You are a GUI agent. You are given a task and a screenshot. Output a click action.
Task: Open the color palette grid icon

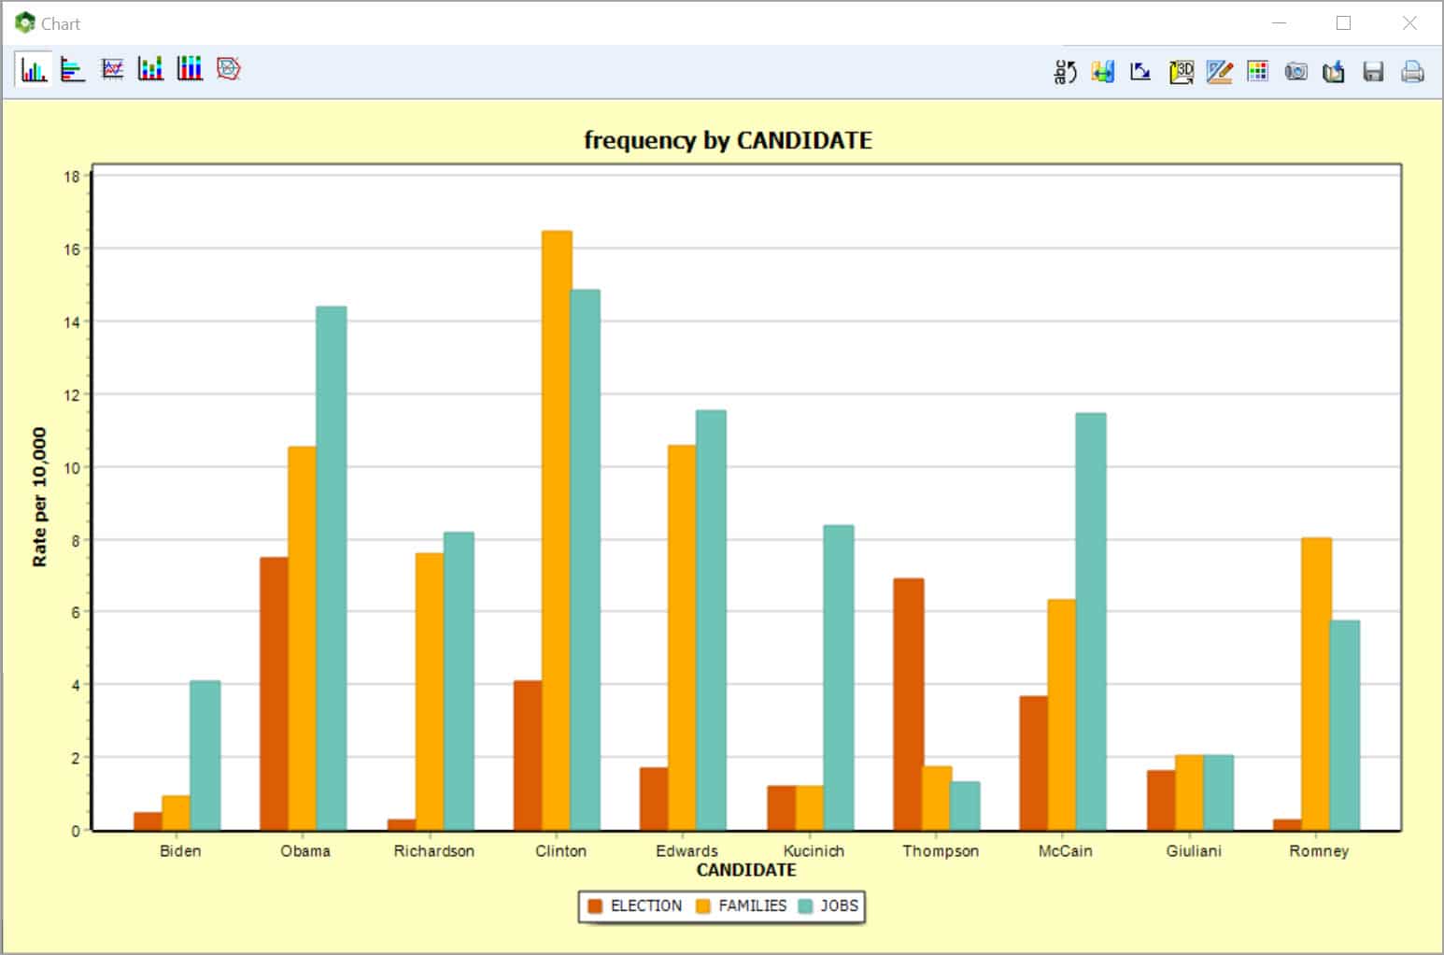tap(1258, 72)
